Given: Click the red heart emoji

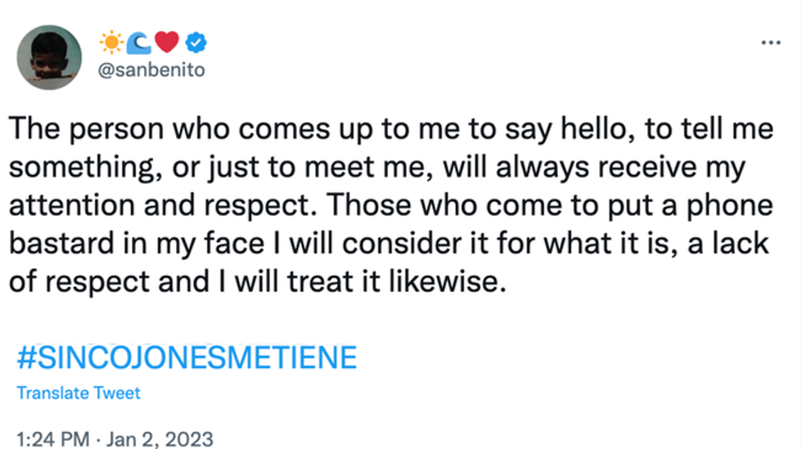Looking at the screenshot, I should point(166,40).
